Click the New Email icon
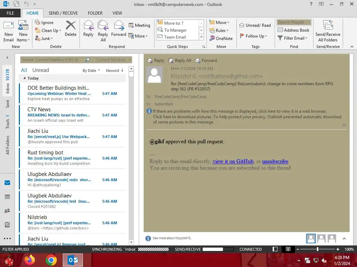Image resolution: width=357 pixels, height=267 pixels. coord(8,25)
